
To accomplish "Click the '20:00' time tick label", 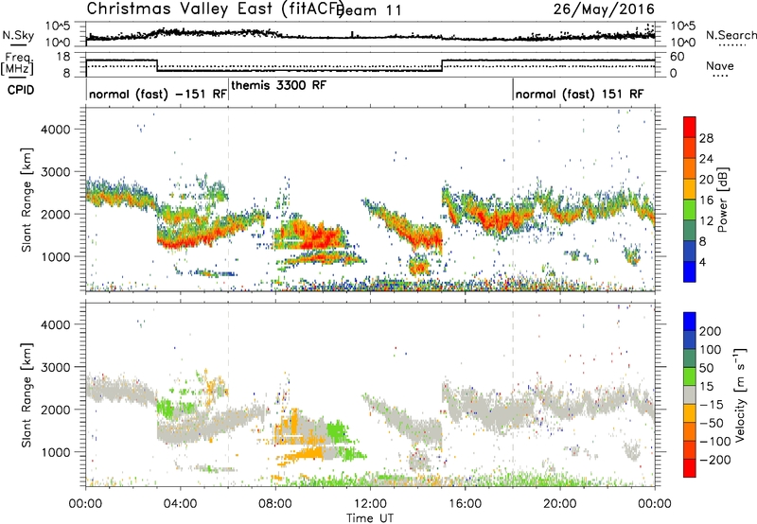I will 559,503.
